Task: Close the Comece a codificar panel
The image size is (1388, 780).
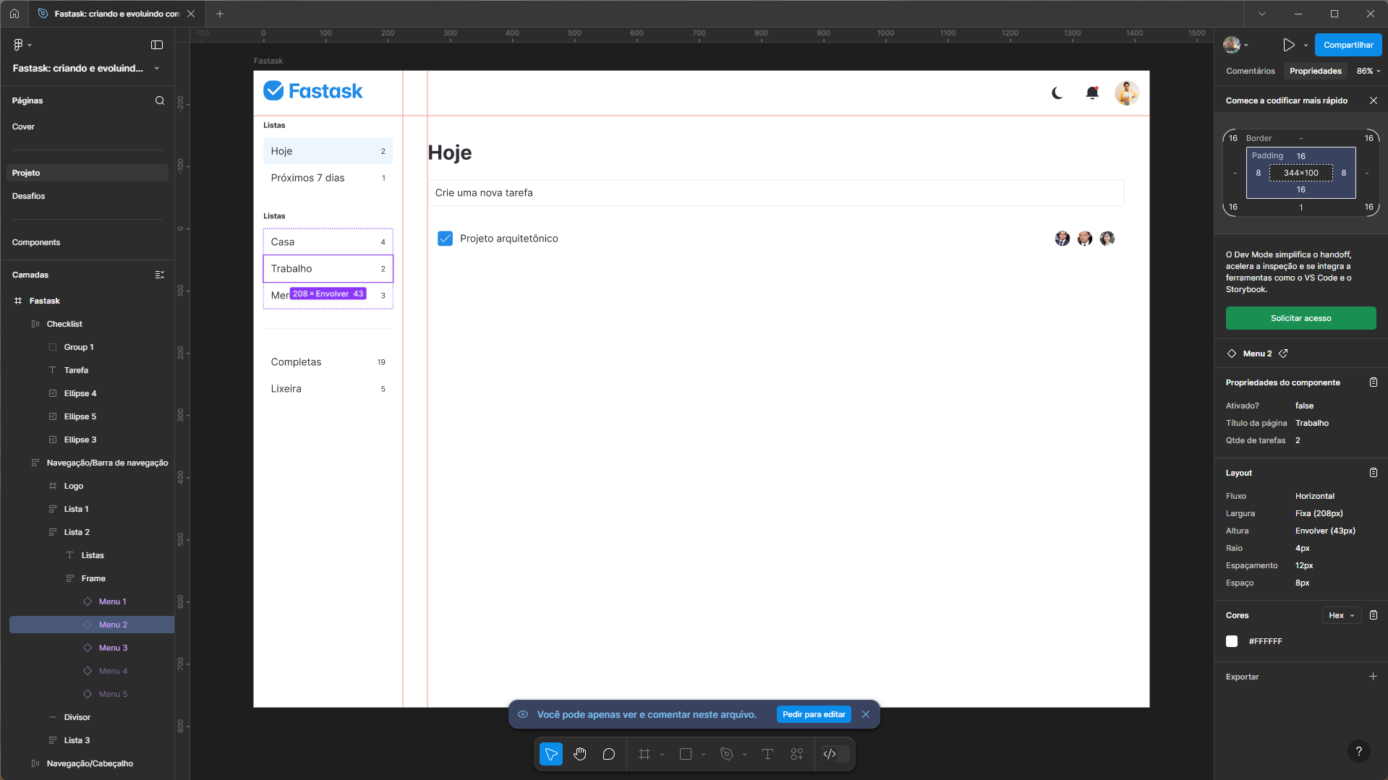Action: click(1374, 100)
